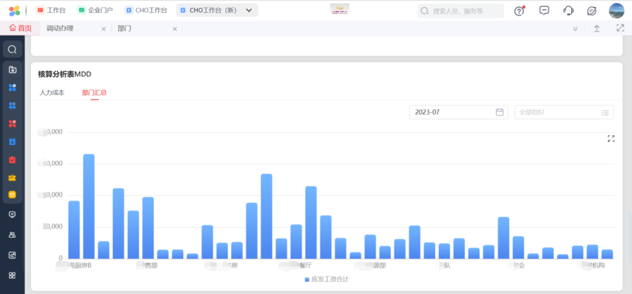Go to the 首页 home tab
Image resolution: width=632 pixels, height=294 pixels.
click(x=20, y=29)
